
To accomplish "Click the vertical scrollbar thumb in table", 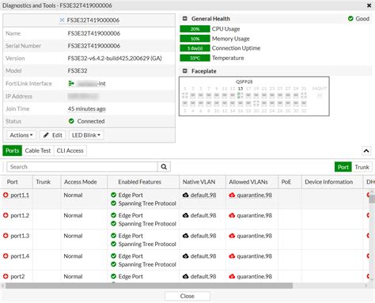I will [x=372, y=199].
